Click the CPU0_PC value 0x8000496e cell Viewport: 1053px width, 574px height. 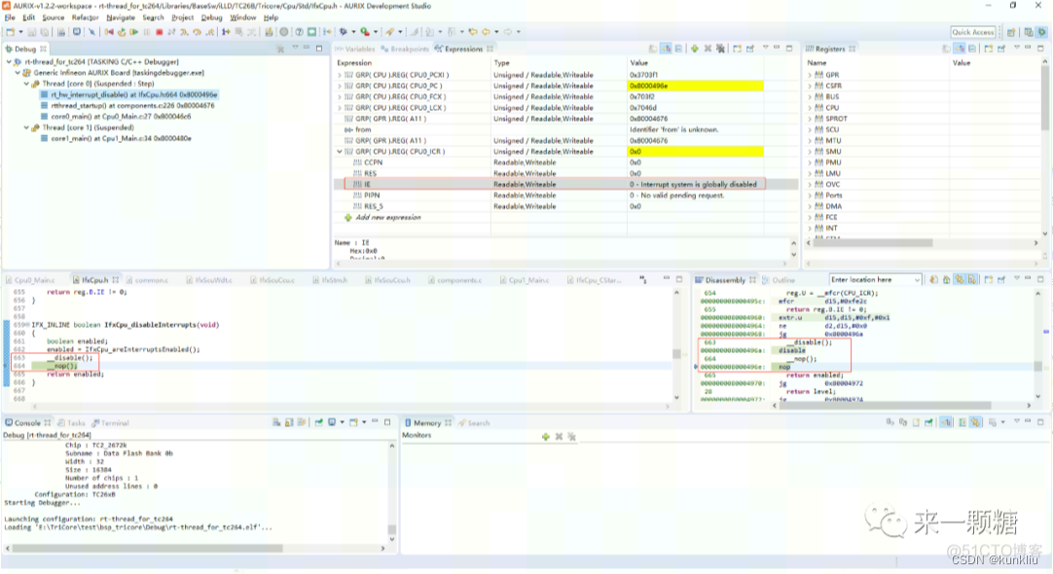tap(695, 86)
